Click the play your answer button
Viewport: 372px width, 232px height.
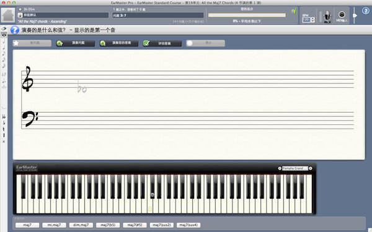click(118, 43)
